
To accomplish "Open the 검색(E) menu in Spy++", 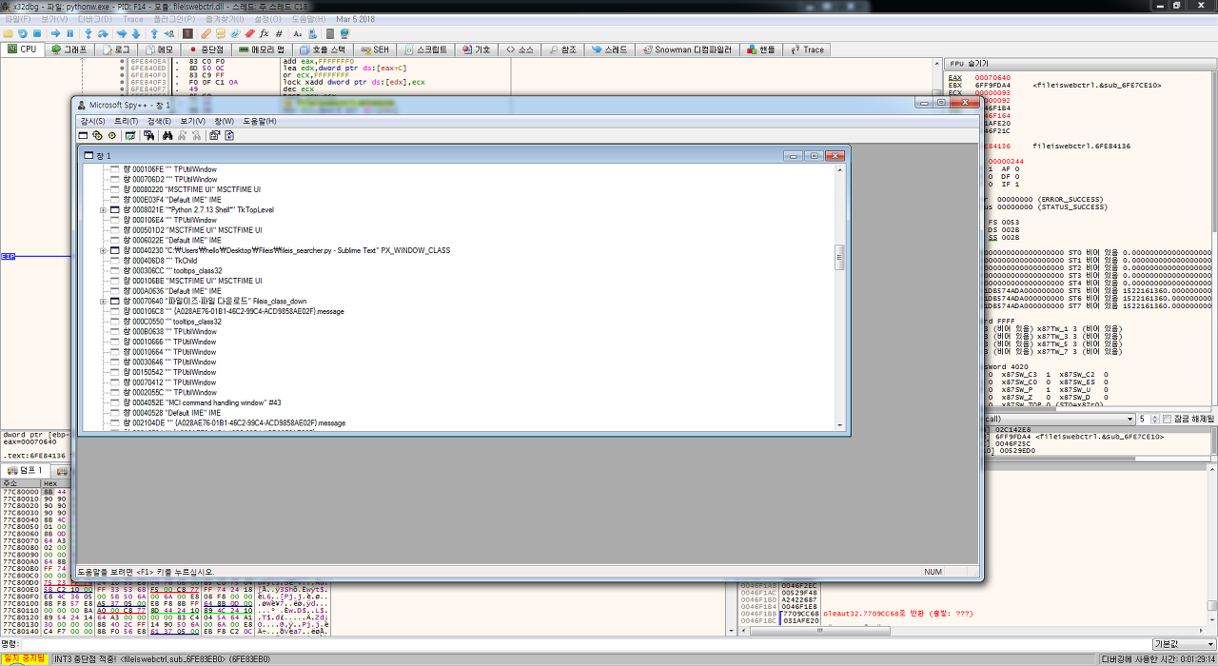I will tap(159, 121).
